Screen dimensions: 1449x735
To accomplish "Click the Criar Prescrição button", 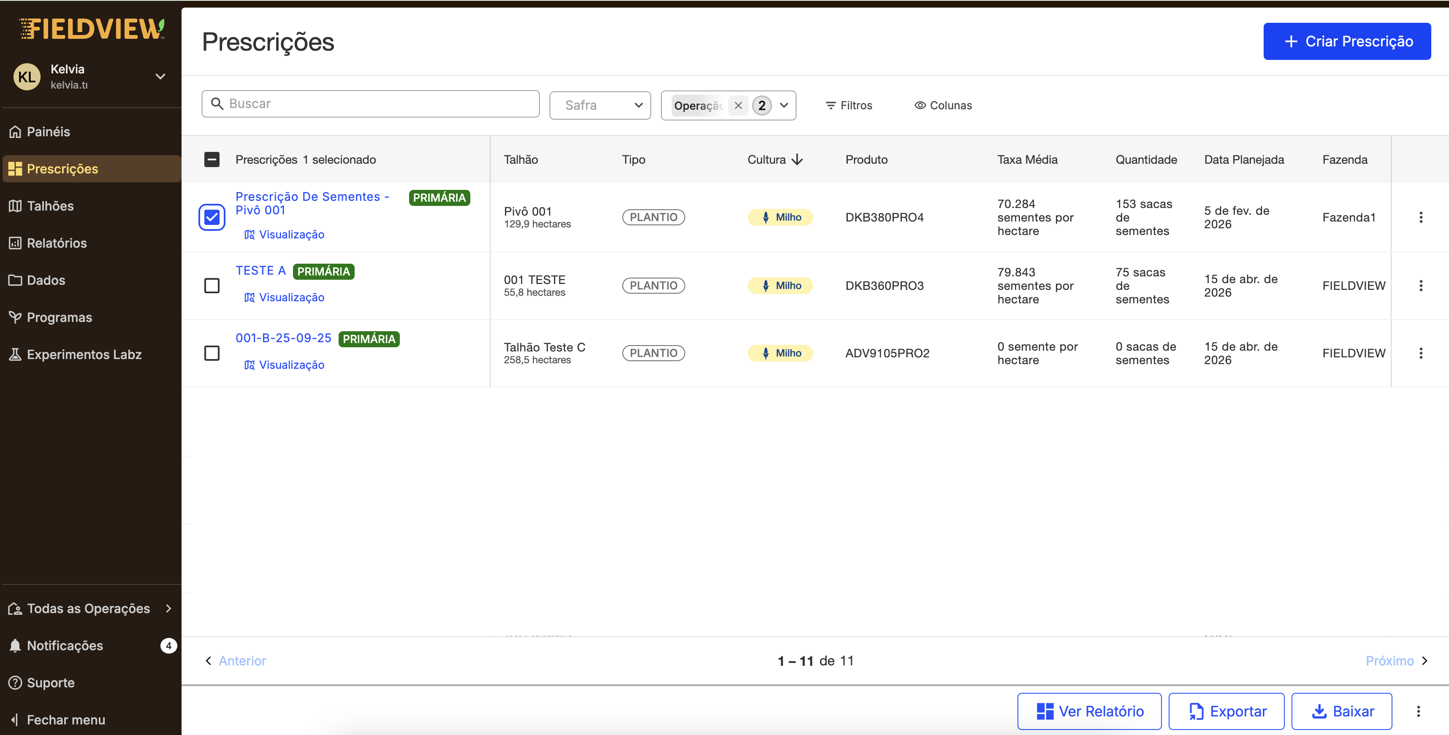I will point(1347,42).
